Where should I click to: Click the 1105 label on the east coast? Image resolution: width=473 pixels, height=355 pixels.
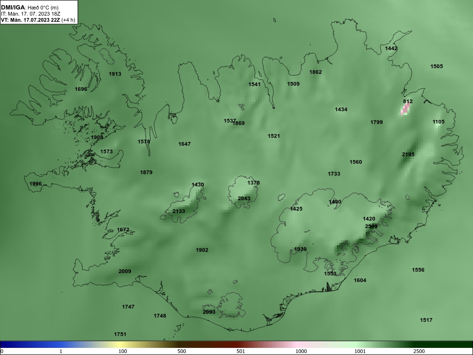pyautogui.click(x=438, y=122)
